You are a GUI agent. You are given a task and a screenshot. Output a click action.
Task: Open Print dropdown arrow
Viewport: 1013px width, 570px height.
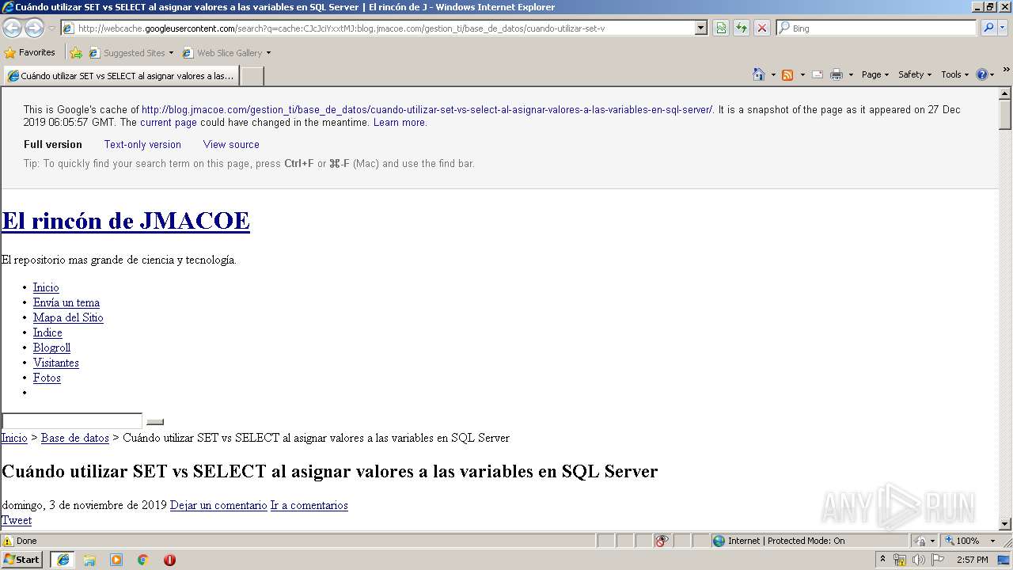(x=851, y=74)
